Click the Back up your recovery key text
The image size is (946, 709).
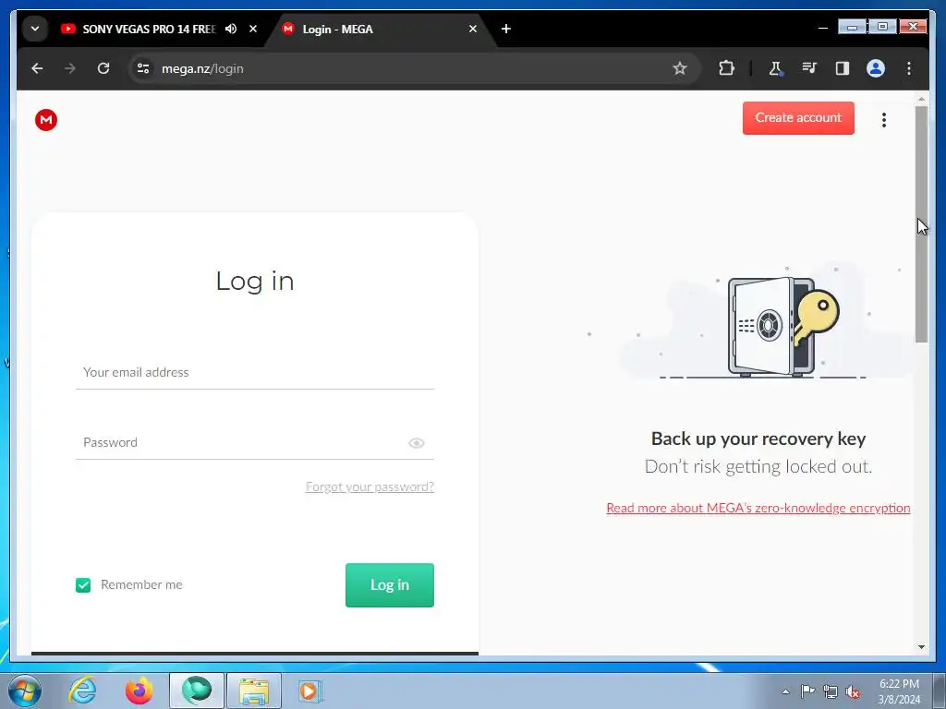758,439
